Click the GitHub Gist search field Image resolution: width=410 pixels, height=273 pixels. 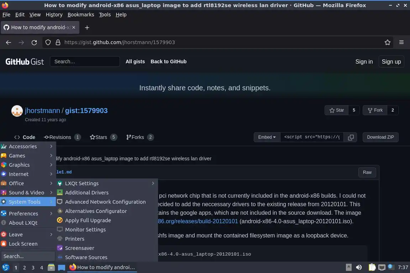[85, 61]
